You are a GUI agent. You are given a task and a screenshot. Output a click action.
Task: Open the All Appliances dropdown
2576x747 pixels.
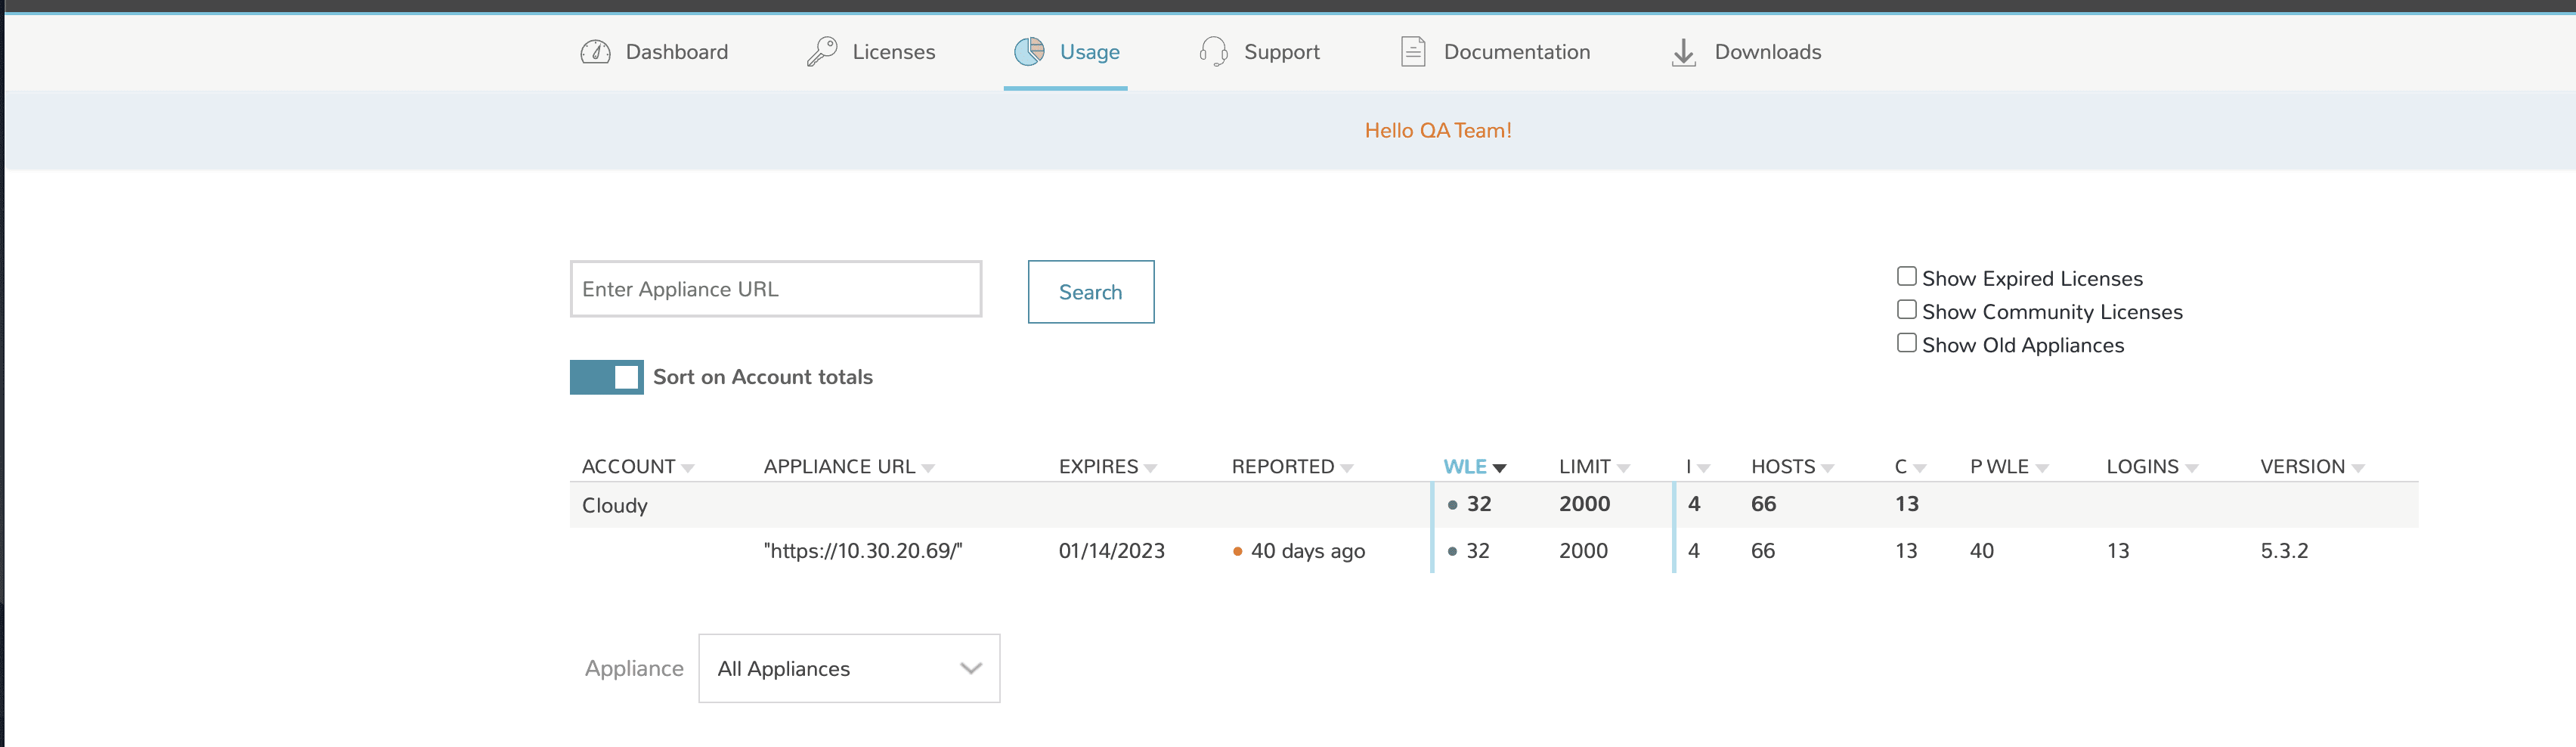pos(849,668)
